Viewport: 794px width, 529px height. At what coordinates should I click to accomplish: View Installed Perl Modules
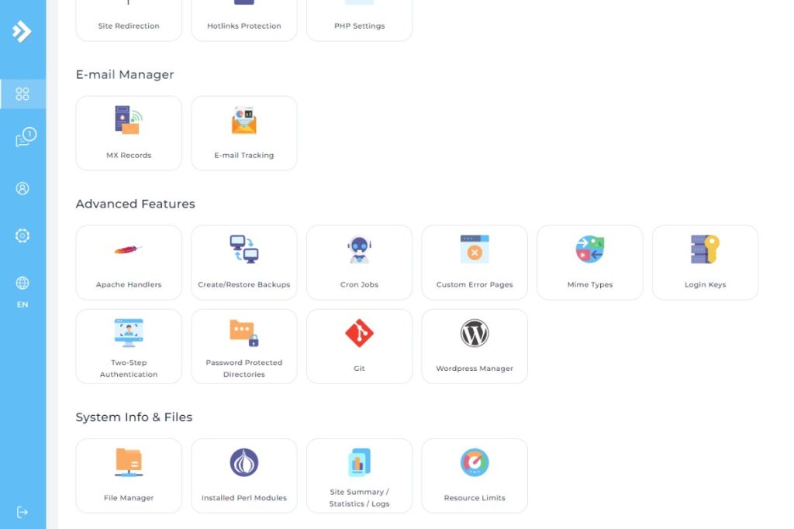pos(243,475)
